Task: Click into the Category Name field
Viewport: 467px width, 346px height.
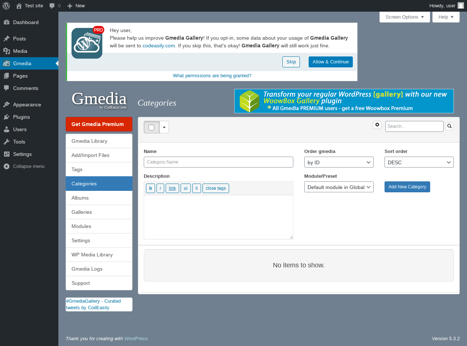Action: click(x=219, y=162)
